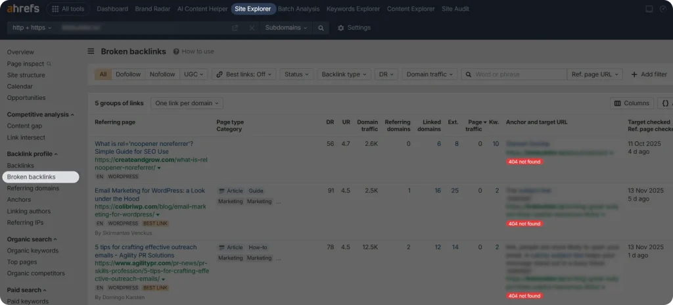Open Site structure in the sidebar

click(x=26, y=75)
